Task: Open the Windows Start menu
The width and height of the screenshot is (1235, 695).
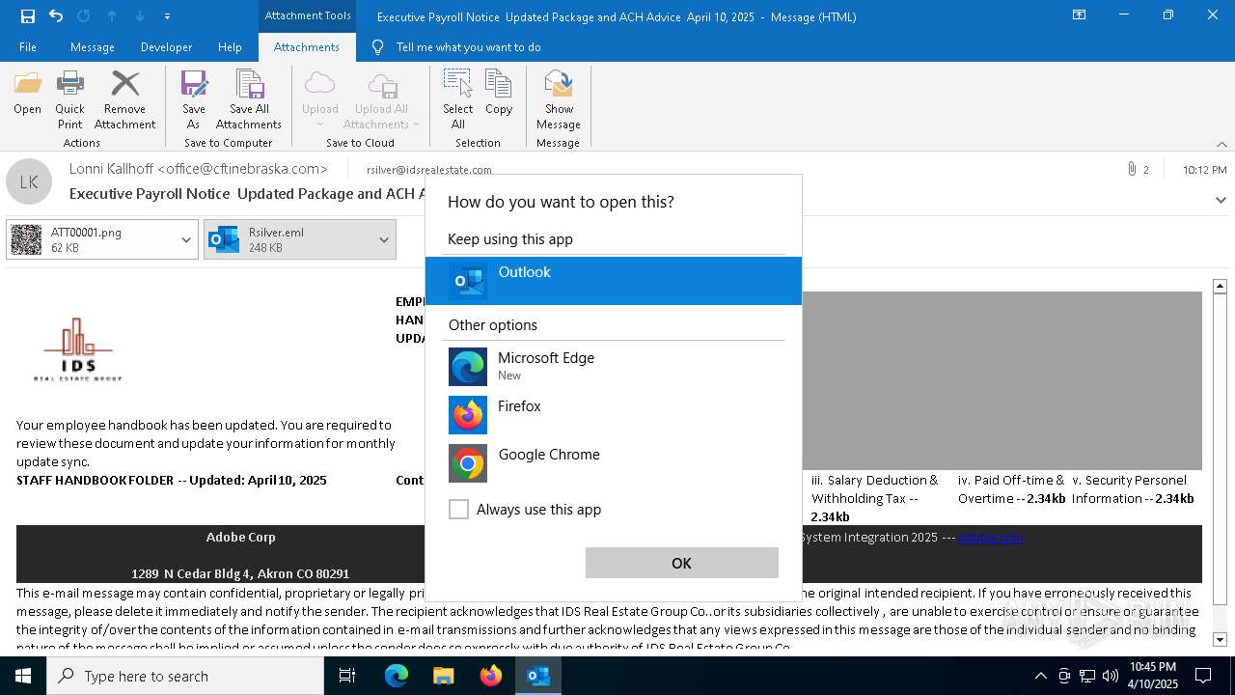Action: point(23,676)
